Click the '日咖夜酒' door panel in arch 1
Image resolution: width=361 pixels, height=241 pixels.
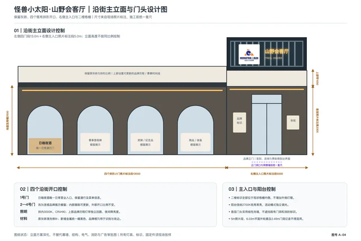pos(45,146)
